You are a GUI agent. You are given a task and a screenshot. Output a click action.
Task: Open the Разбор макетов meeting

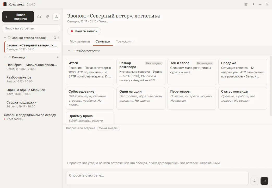32,79
